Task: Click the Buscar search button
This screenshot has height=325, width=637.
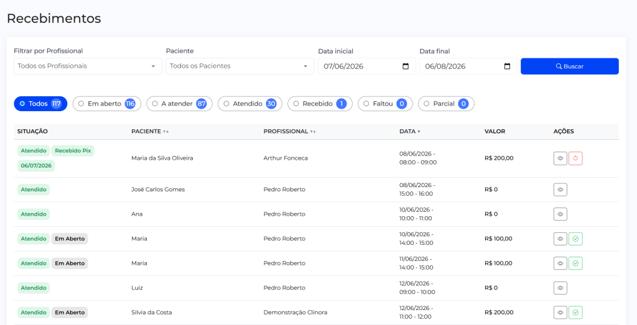Action: tap(570, 66)
